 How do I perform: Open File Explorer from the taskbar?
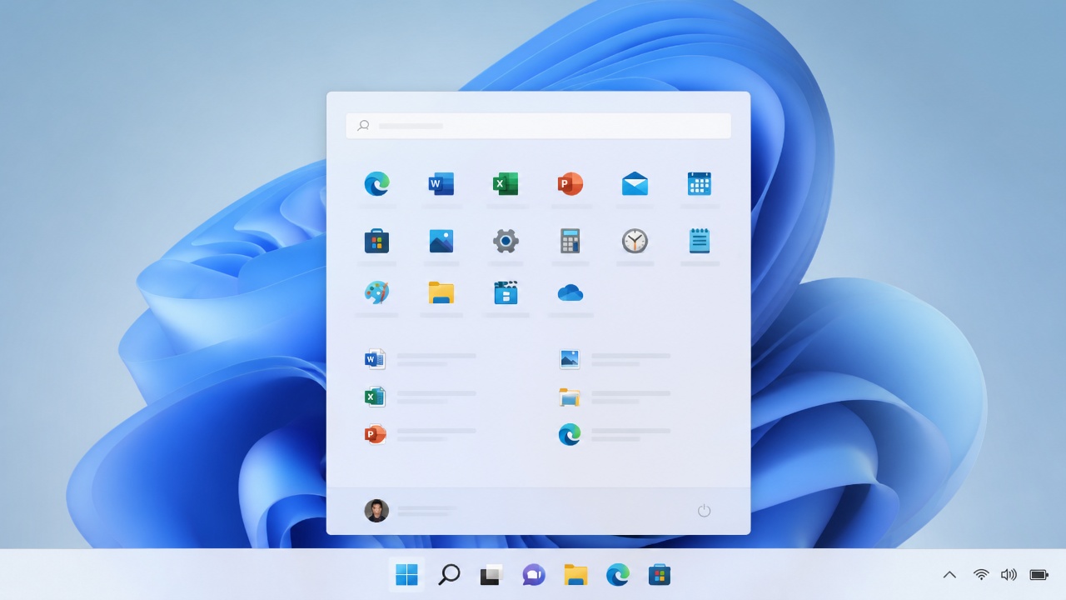pyautogui.click(x=575, y=574)
